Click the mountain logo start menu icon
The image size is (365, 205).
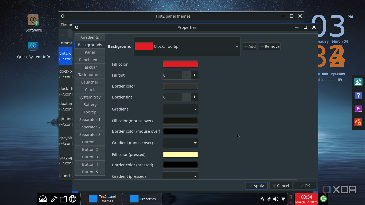point(43,199)
